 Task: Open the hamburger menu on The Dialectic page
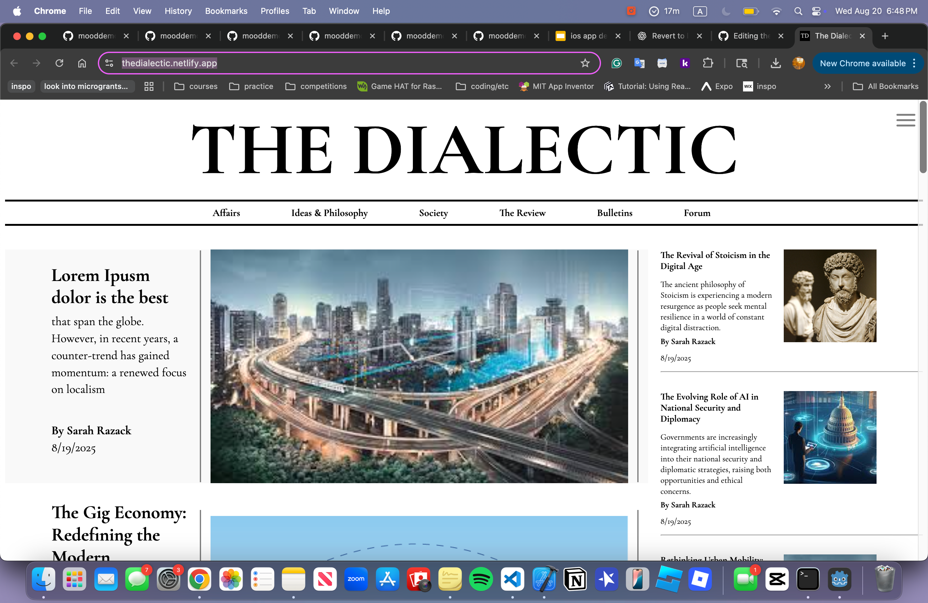pyautogui.click(x=905, y=120)
